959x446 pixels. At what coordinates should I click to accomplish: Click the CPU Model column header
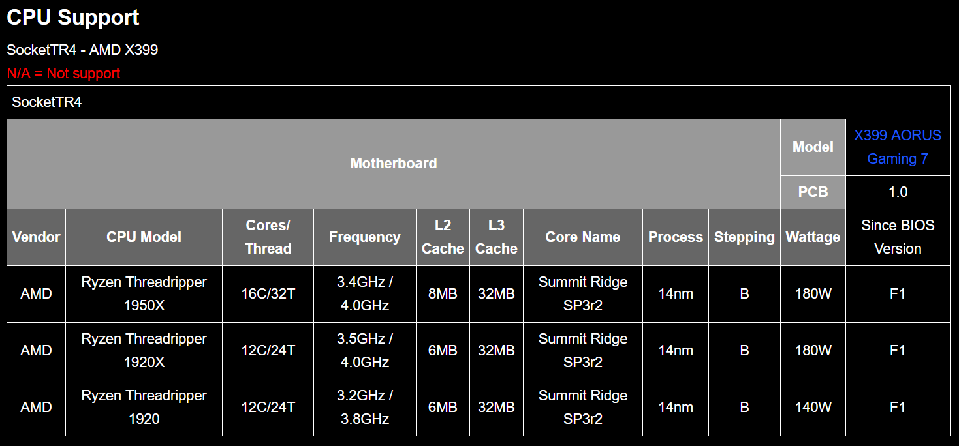click(144, 237)
